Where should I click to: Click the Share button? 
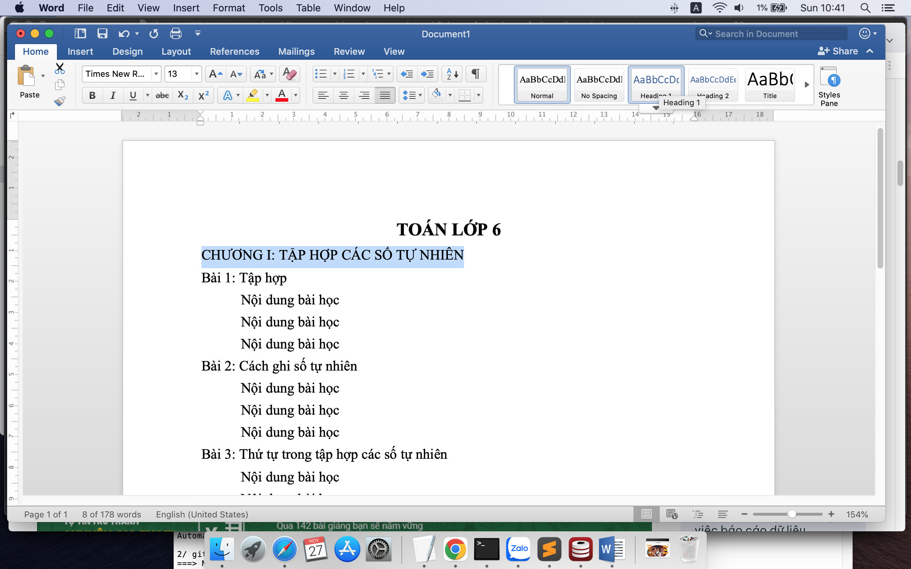(x=838, y=51)
